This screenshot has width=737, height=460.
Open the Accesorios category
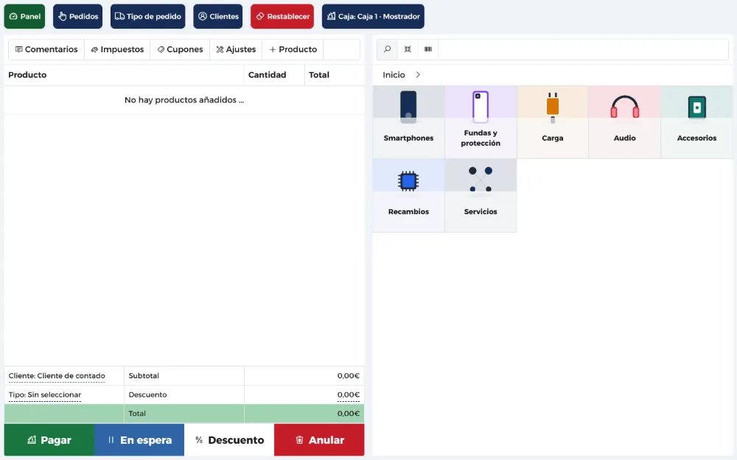pos(696,122)
